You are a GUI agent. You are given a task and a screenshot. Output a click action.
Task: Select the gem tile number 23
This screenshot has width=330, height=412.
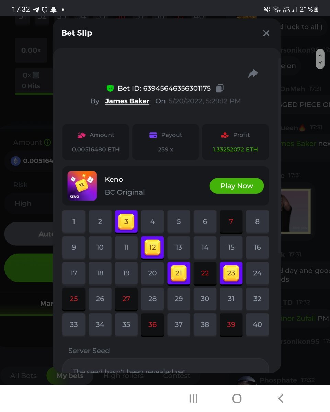pos(231,273)
